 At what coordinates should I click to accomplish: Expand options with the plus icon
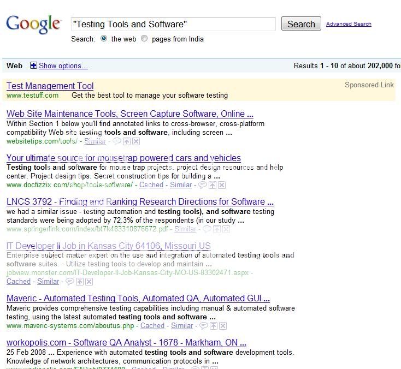point(33,66)
